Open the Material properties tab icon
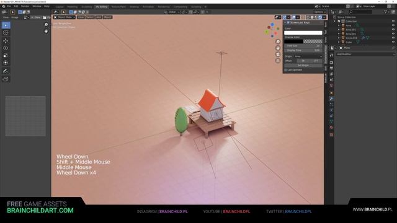This screenshot has height=223, width=397. point(331,128)
